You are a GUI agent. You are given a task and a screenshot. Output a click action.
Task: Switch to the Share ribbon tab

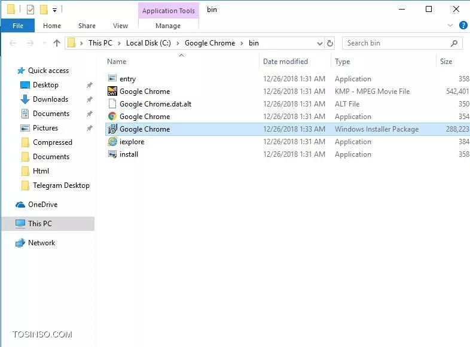point(87,26)
